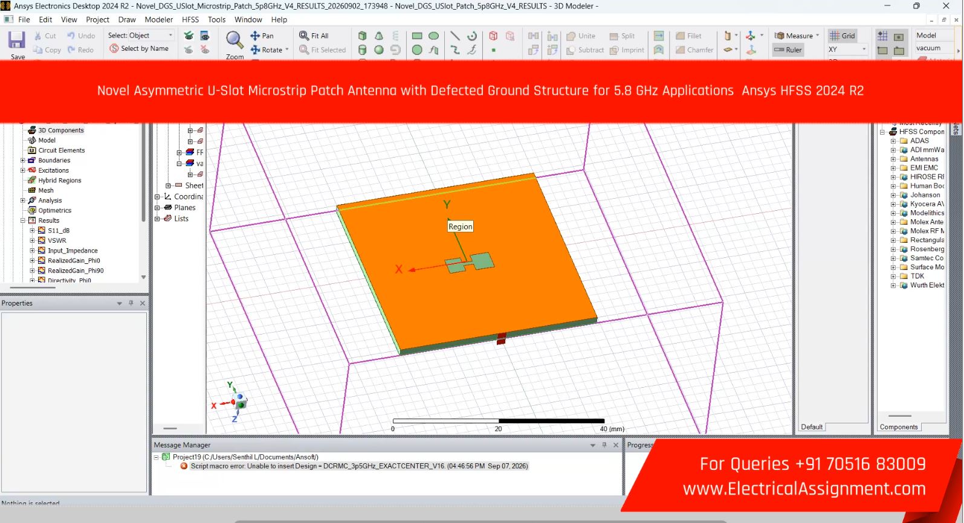Expand the Boundaries tree node

[23, 161]
